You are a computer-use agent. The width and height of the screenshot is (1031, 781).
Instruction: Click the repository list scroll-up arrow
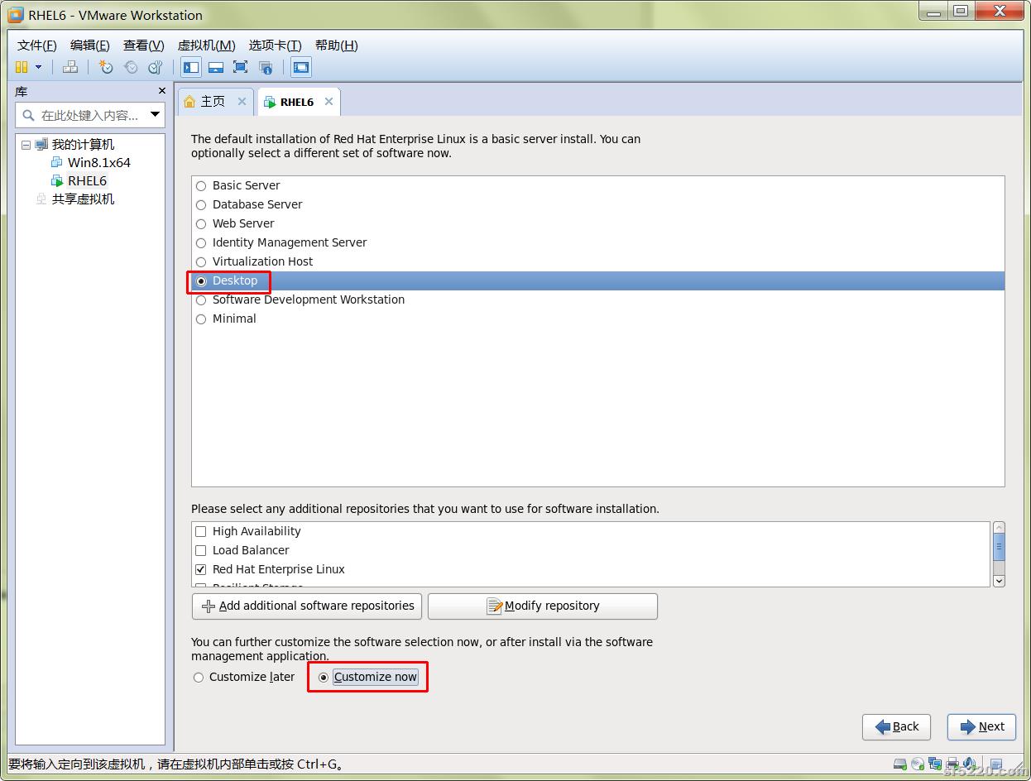point(999,528)
